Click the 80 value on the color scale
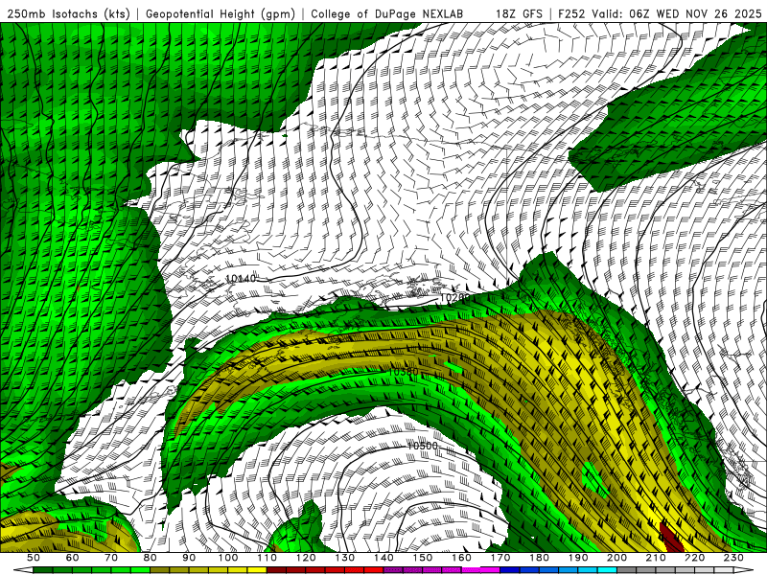This screenshot has width=767, height=575. click(151, 558)
